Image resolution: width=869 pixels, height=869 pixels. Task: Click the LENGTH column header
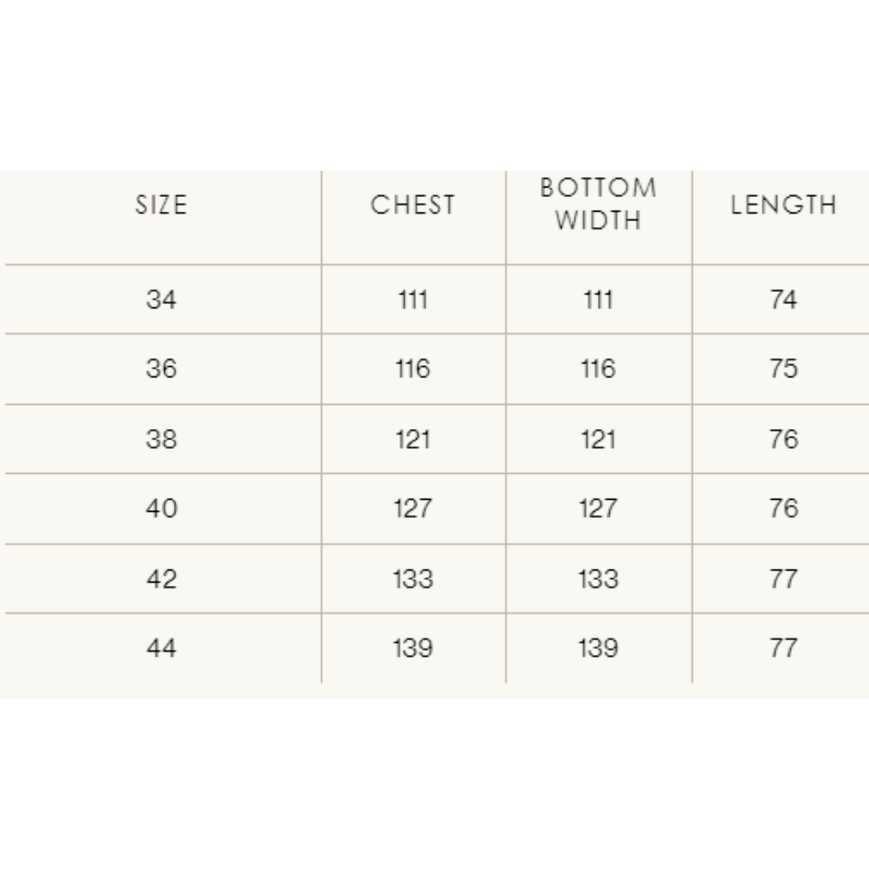tap(783, 205)
